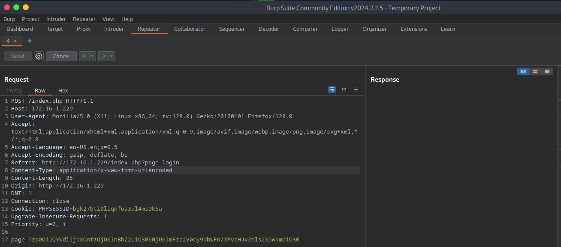Expand the forward history dropdown arrow
Viewport: 561px width, 247px height.
[112, 56]
